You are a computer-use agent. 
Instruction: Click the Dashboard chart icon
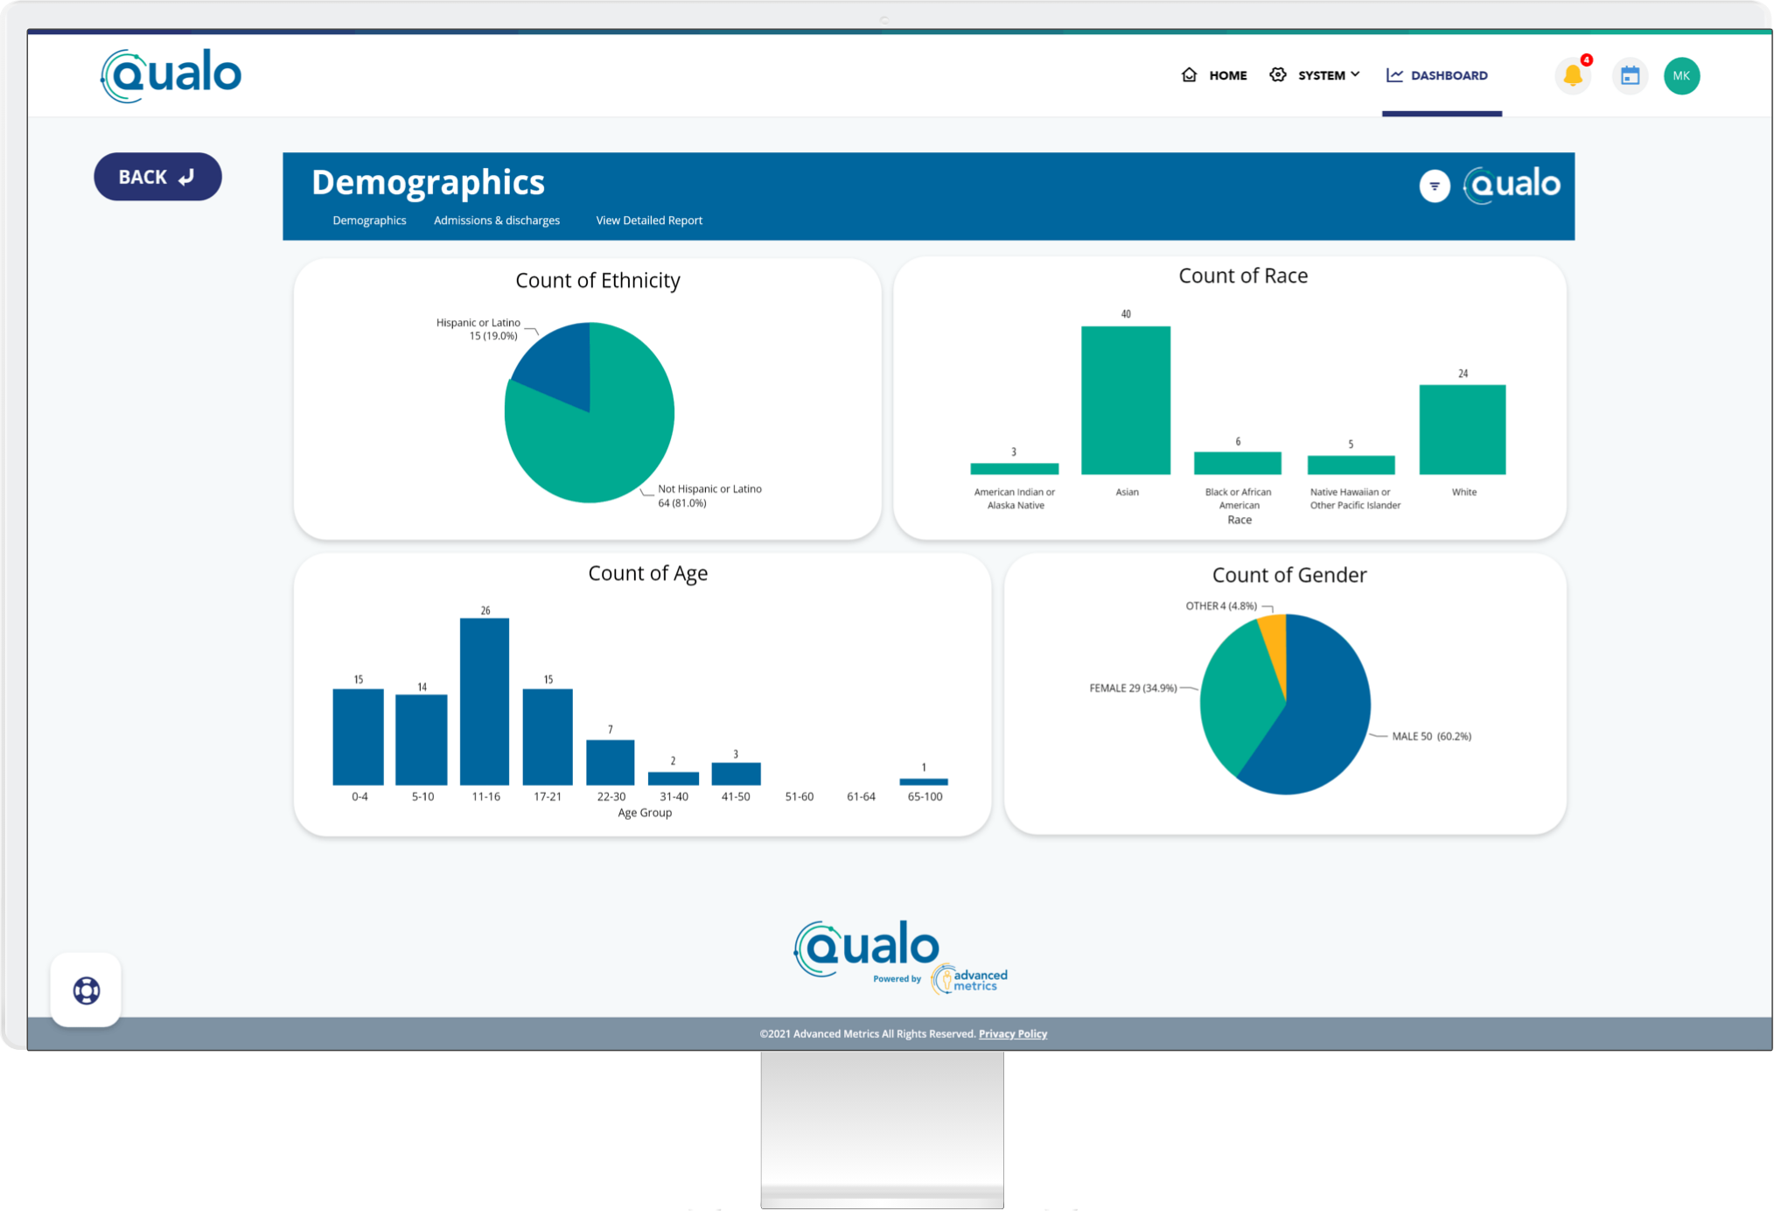pyautogui.click(x=1394, y=75)
